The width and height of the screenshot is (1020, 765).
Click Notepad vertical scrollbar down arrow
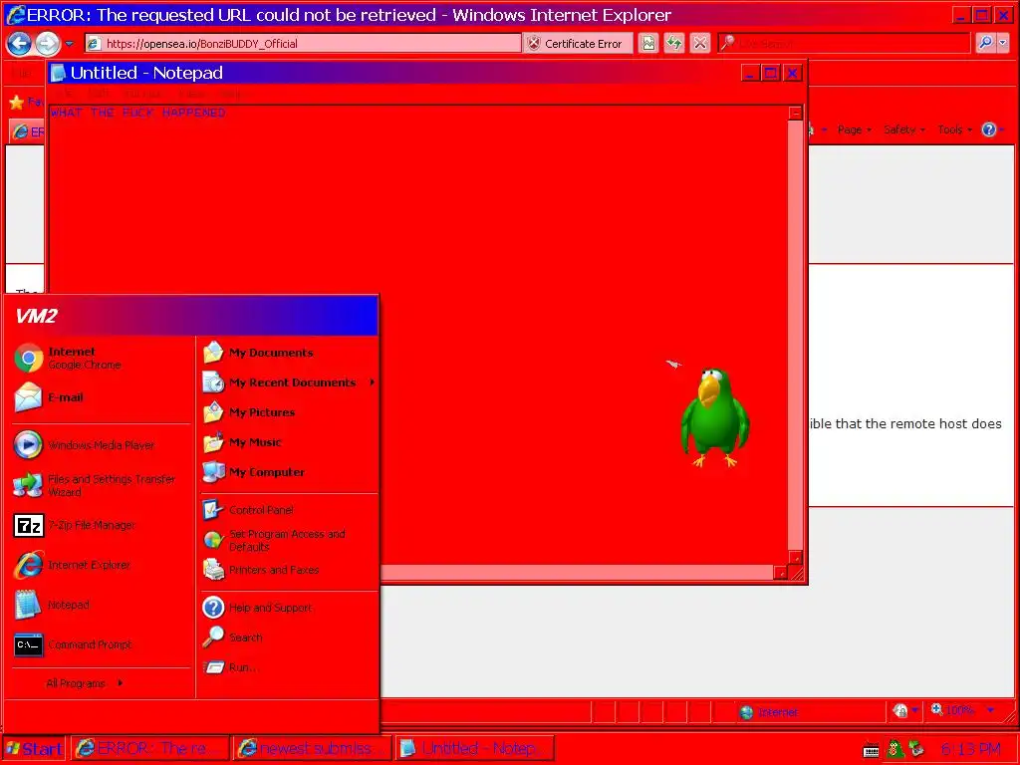point(796,558)
